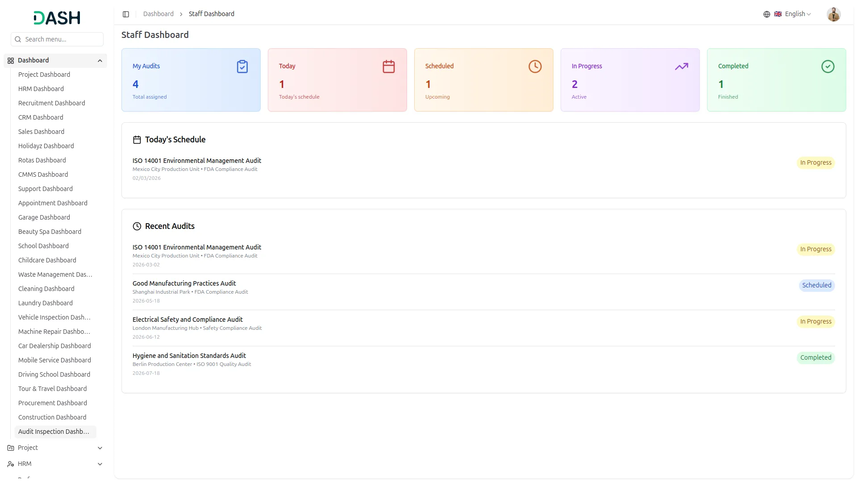Toggle the sidebar collapse icon
This screenshot has width=857, height=482.
[126, 14]
